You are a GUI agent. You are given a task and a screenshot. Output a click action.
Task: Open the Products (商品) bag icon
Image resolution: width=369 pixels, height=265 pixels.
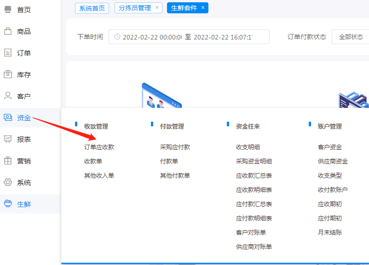[x=8, y=31]
